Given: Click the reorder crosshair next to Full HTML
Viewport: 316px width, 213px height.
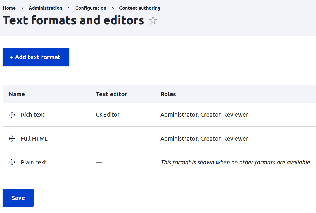Looking at the screenshot, I should tap(12, 138).
